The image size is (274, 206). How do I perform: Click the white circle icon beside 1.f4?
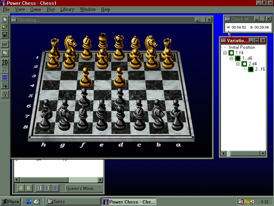point(232,53)
